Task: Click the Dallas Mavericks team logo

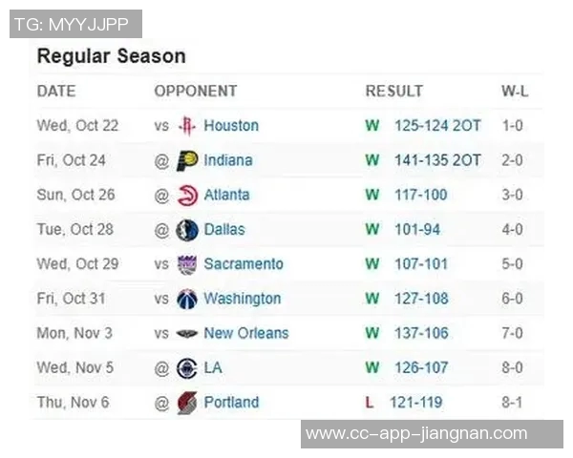Action: [x=187, y=230]
